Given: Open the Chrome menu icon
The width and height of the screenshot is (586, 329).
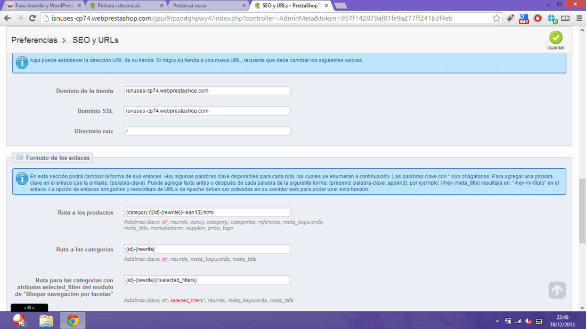Looking at the screenshot, I should 579,18.
